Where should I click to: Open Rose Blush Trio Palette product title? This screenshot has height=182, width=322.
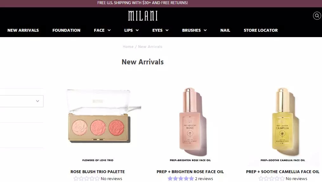click(97, 172)
